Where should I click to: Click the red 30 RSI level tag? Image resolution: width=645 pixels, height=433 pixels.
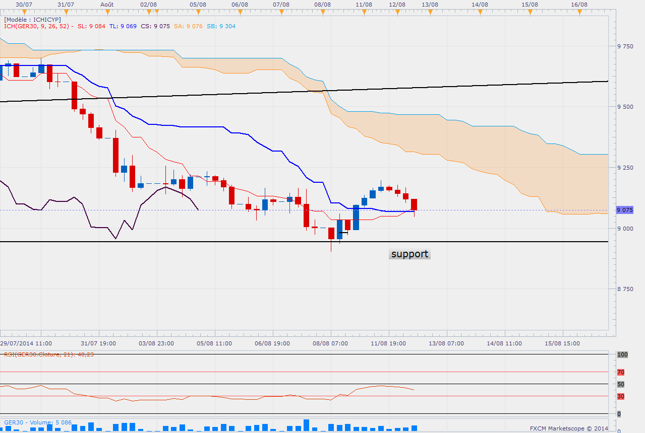click(621, 396)
